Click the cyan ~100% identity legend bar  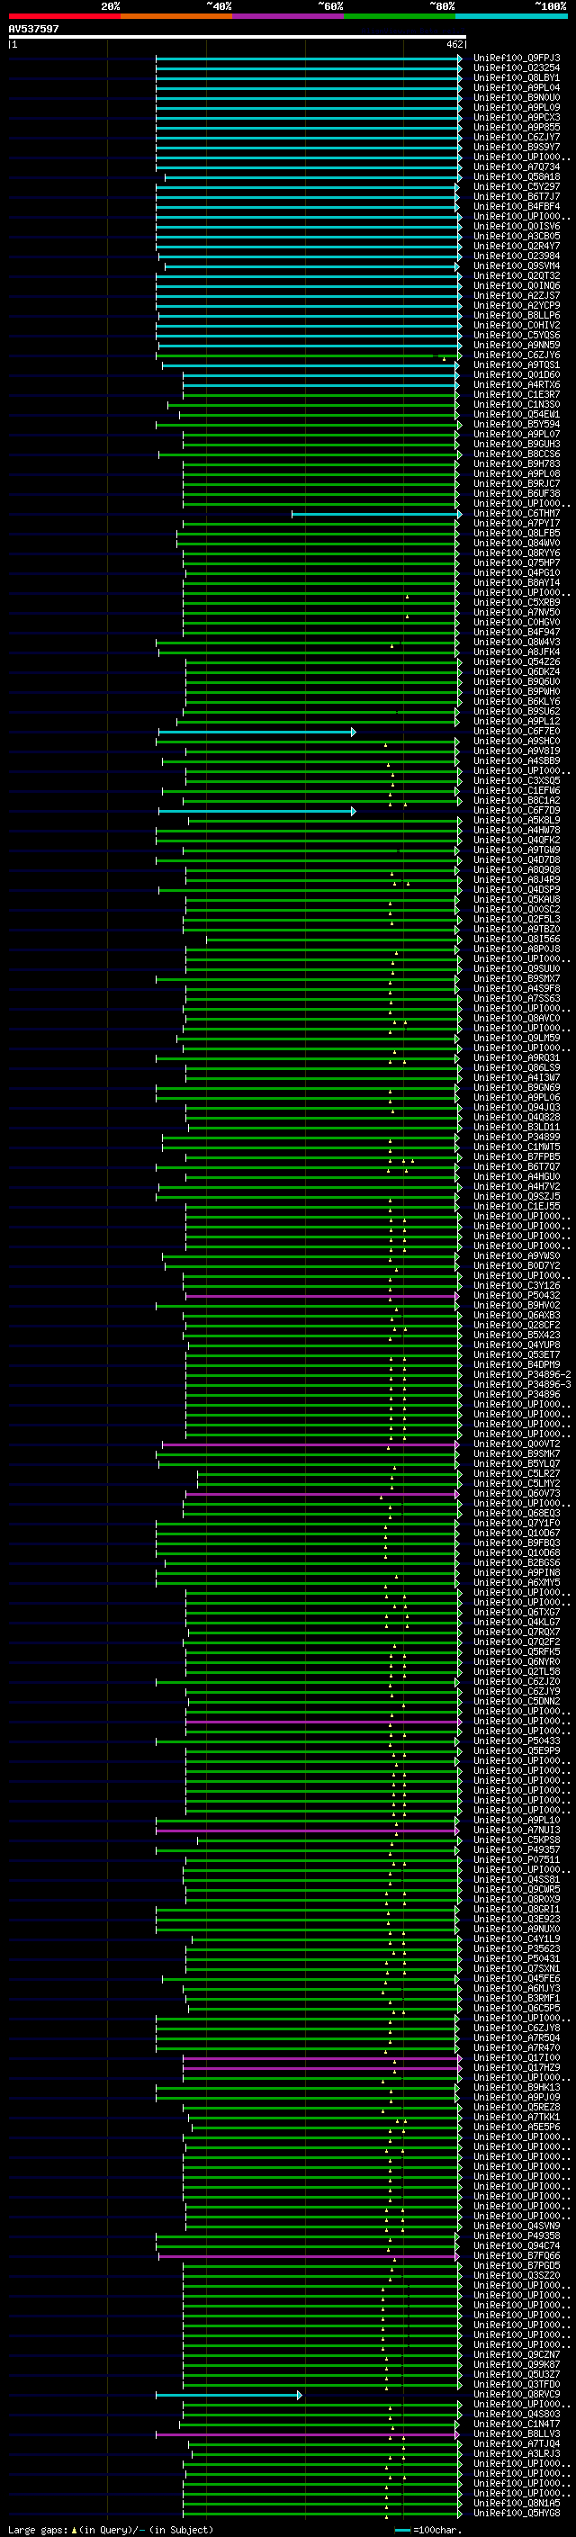[x=512, y=16]
